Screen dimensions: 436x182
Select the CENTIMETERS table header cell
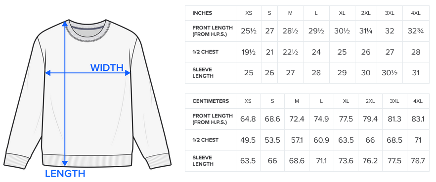(211, 101)
